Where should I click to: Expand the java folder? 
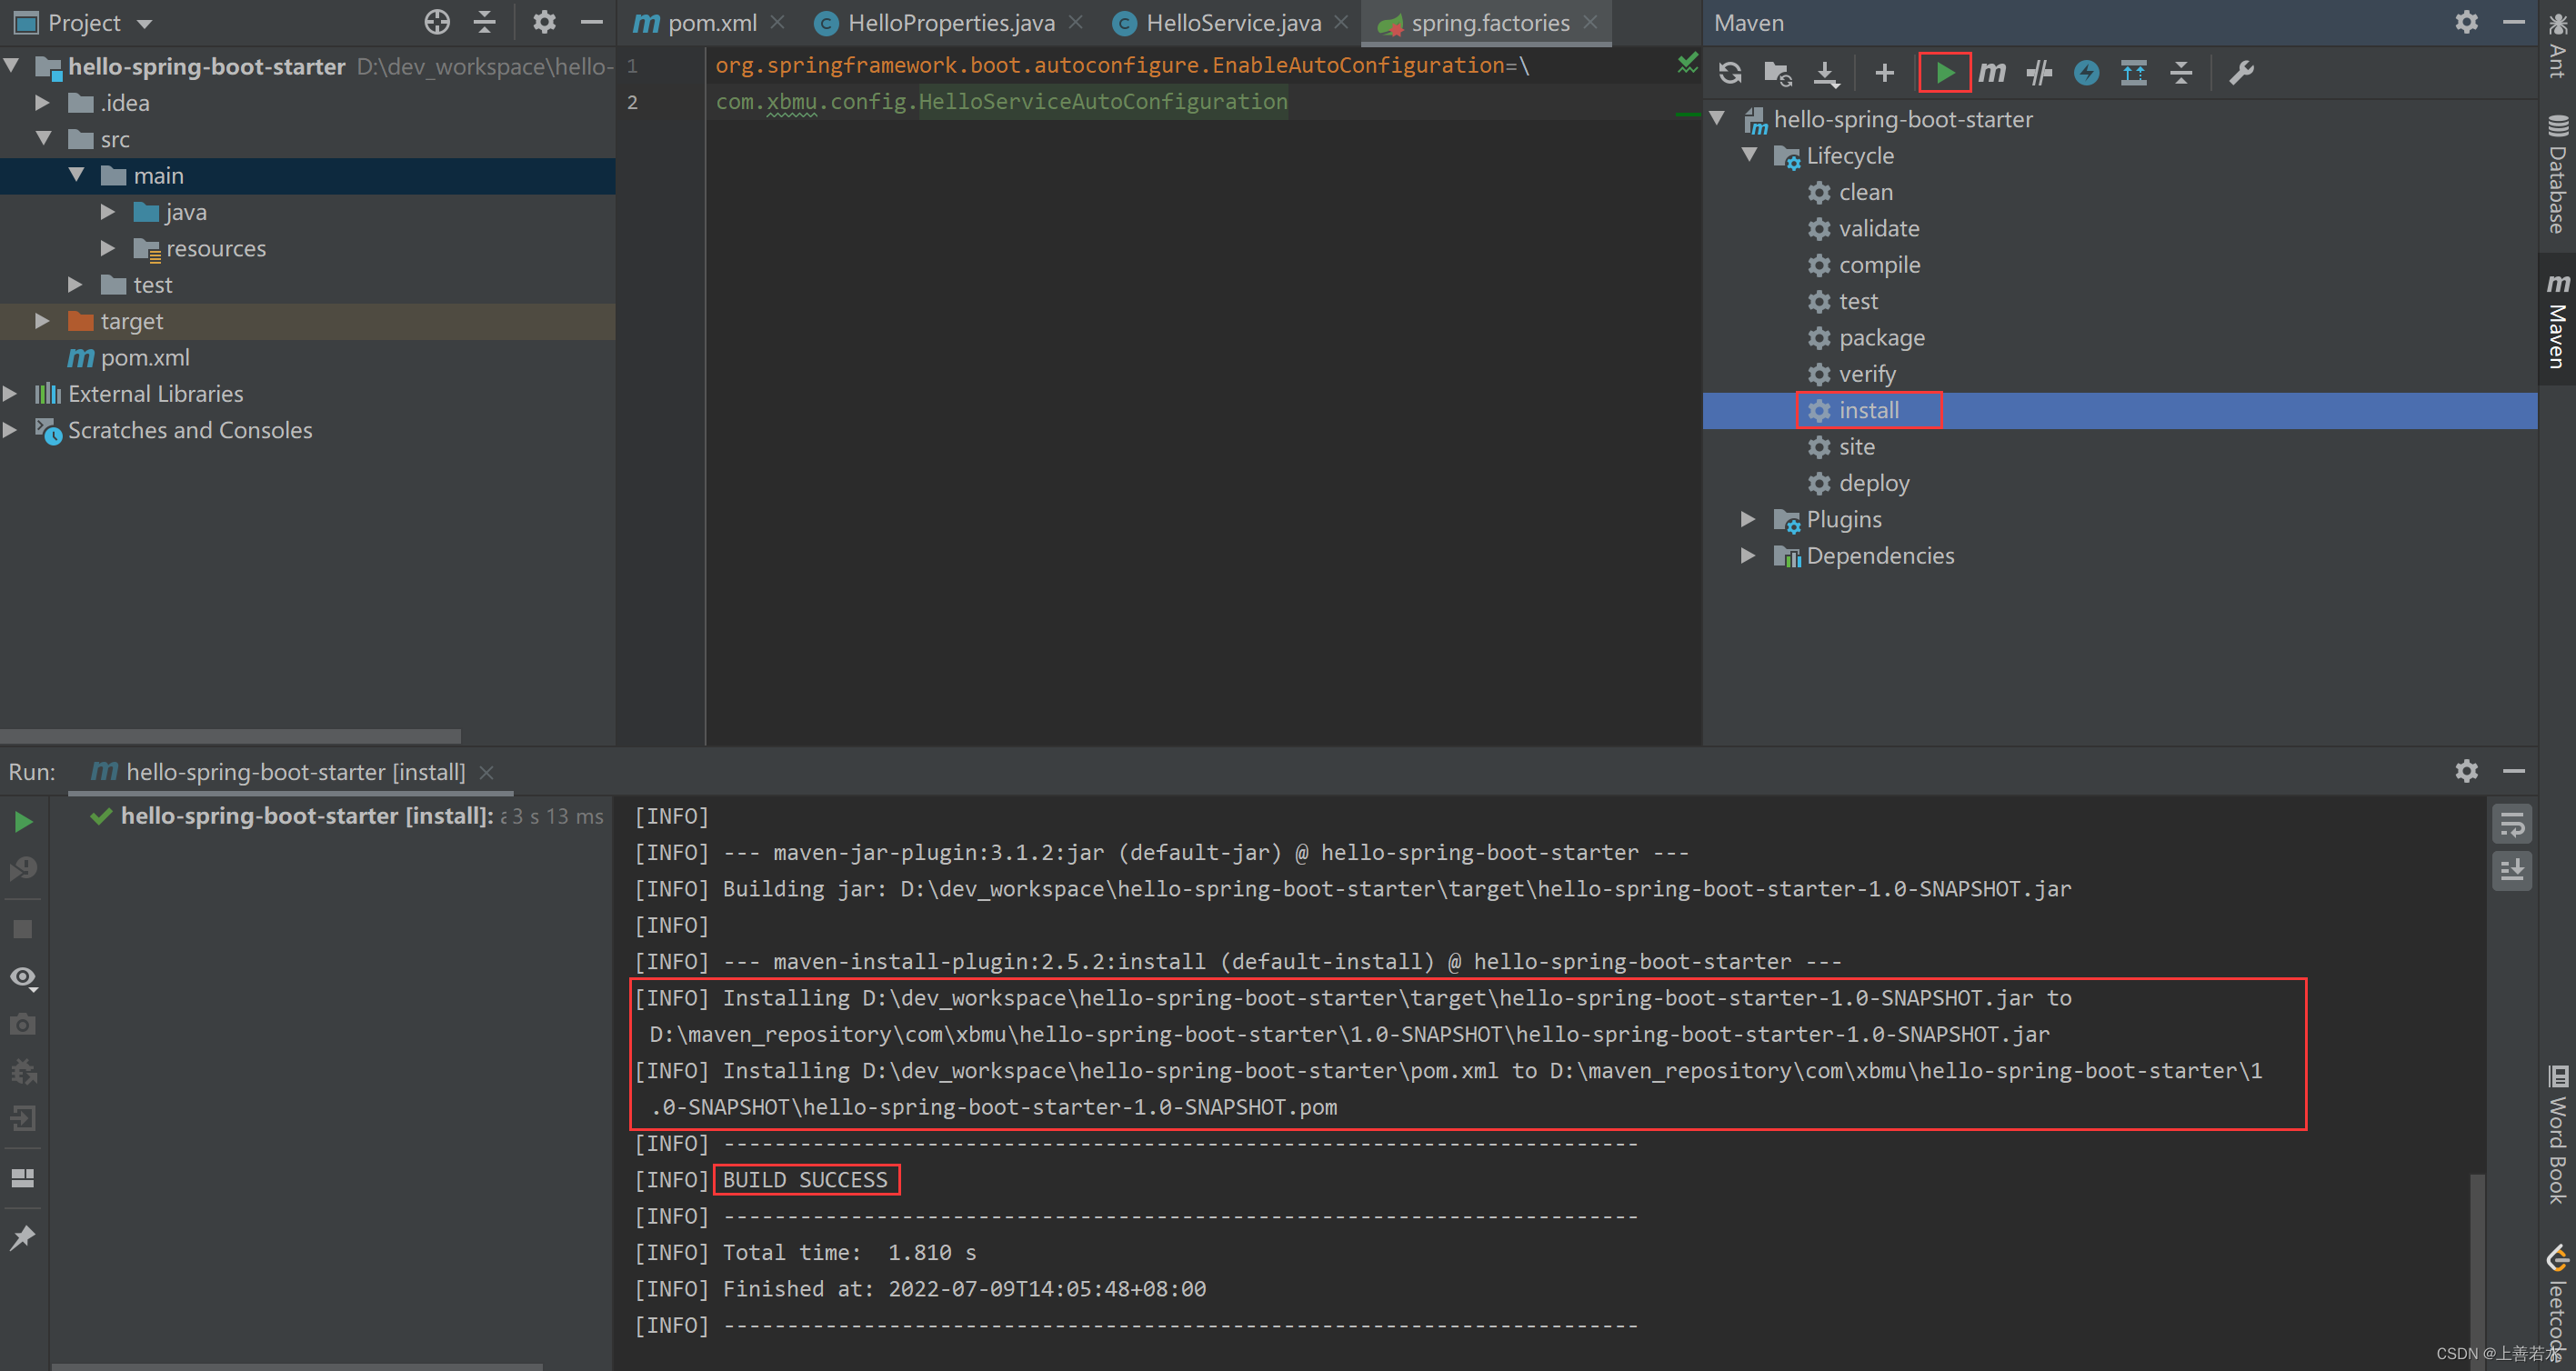[108, 212]
